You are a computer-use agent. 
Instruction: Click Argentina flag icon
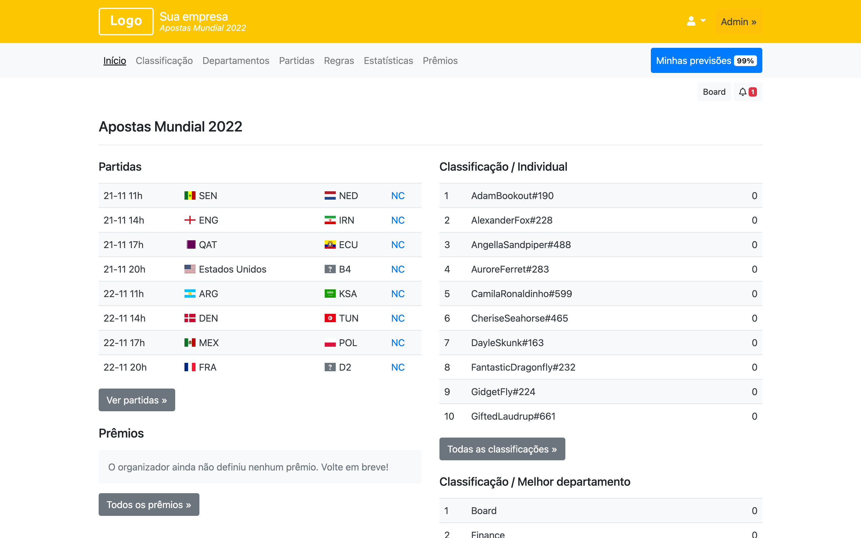pos(190,294)
